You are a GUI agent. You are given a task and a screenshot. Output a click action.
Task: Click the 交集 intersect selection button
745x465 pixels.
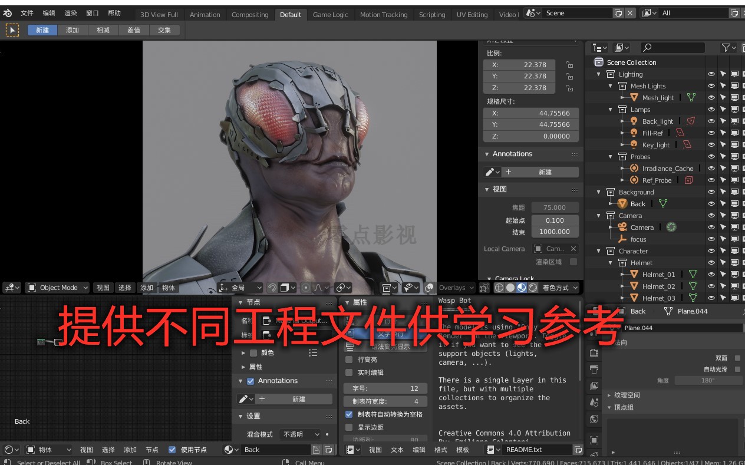pyautogui.click(x=164, y=30)
